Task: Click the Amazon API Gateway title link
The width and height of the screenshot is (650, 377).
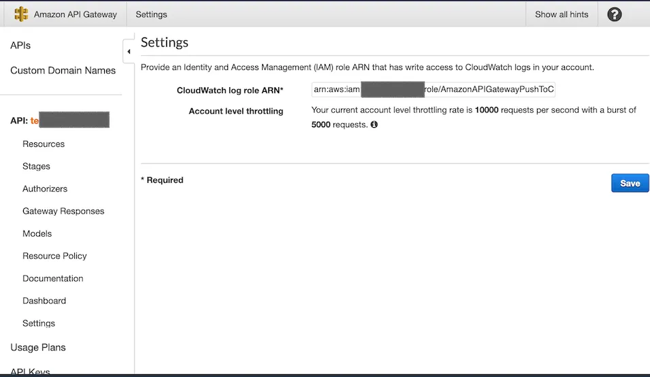Action: 76,14
